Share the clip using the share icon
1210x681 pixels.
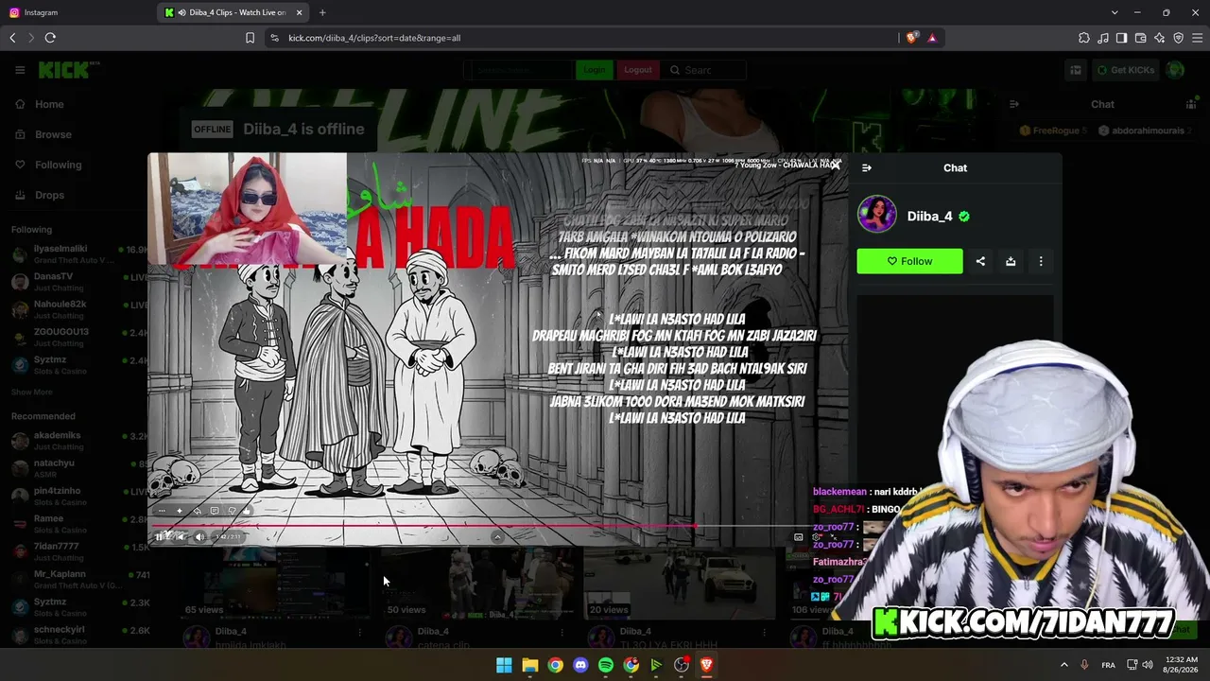[980, 261]
